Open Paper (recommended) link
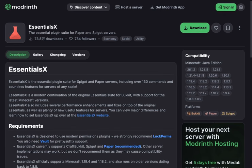252x168 pixels. 123,147
